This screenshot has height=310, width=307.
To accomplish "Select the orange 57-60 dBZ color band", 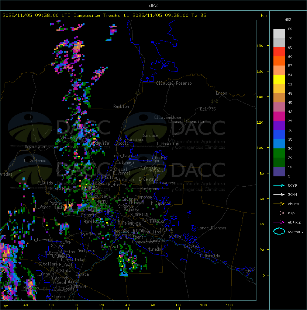I will point(279,61).
